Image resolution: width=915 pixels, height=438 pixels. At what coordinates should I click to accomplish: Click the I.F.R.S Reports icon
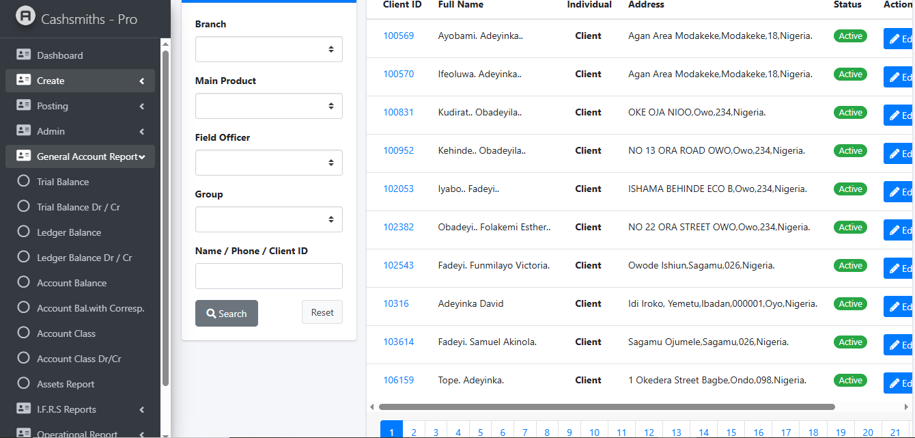point(24,409)
